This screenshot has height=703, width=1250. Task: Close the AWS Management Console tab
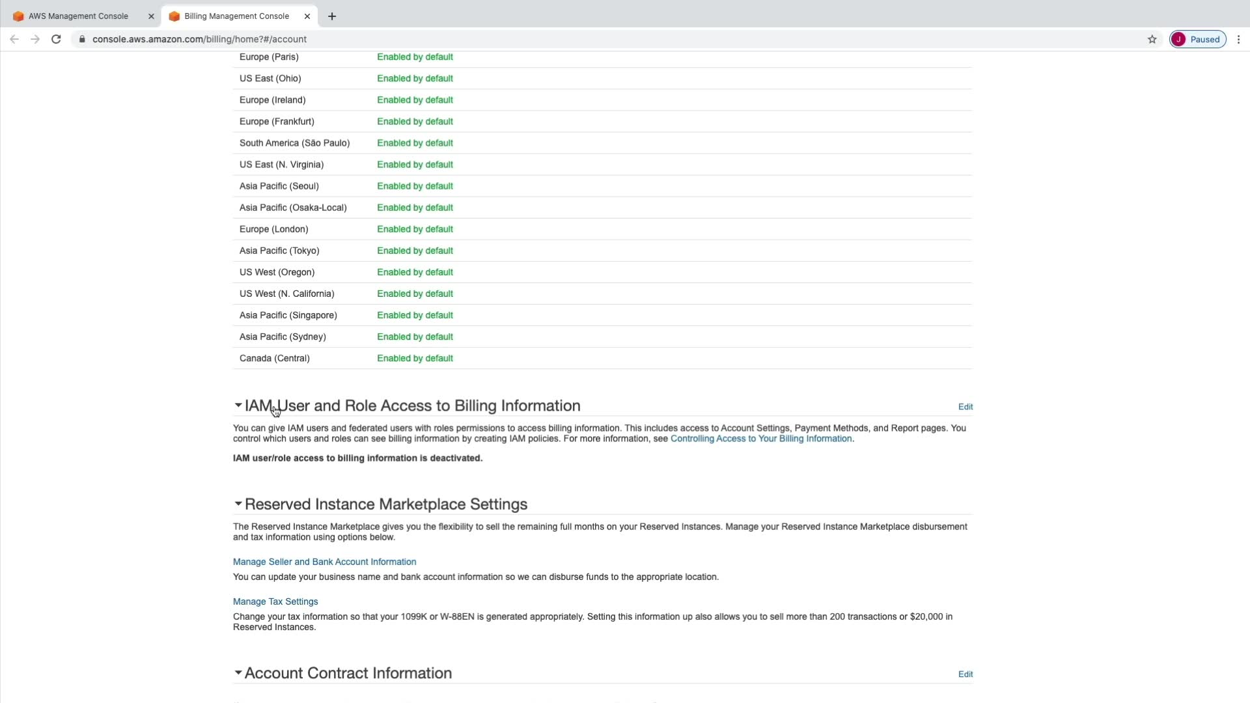[151, 16]
